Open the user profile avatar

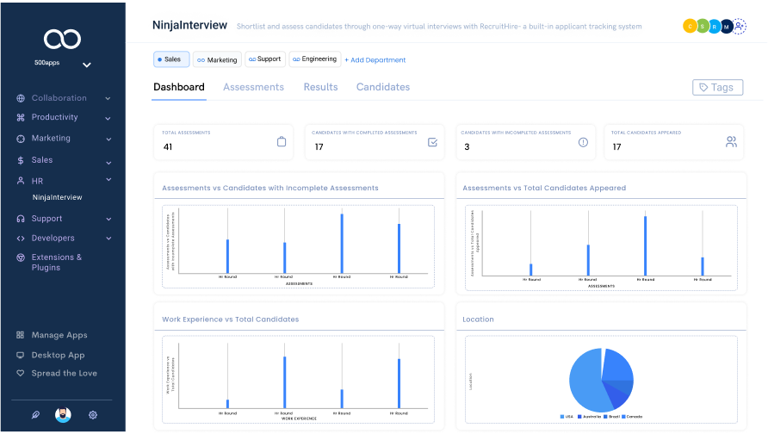[x=63, y=415]
